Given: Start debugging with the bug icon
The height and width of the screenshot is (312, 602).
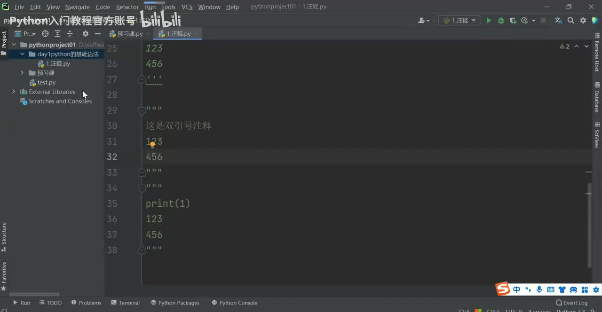Looking at the screenshot, I should (501, 21).
